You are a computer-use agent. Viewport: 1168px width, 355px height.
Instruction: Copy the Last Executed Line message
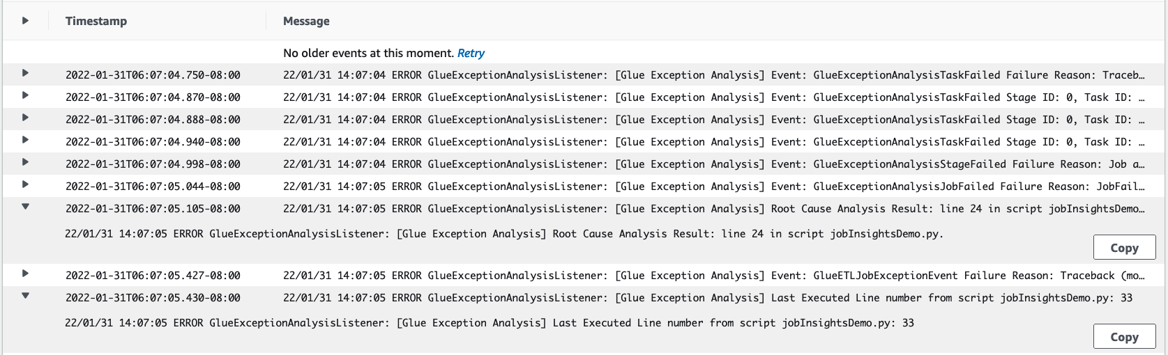[x=1124, y=337]
